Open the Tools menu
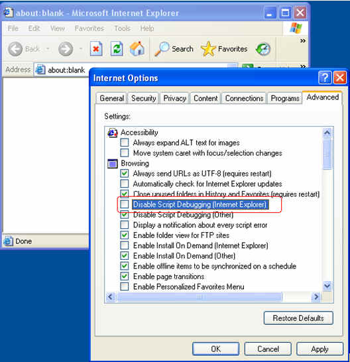This screenshot has height=362, width=350. (123, 29)
